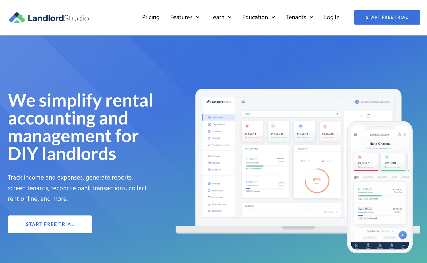The width and height of the screenshot is (427, 263).
Task: Open Contact Us in the mockup sidebar
Action: click(215, 197)
